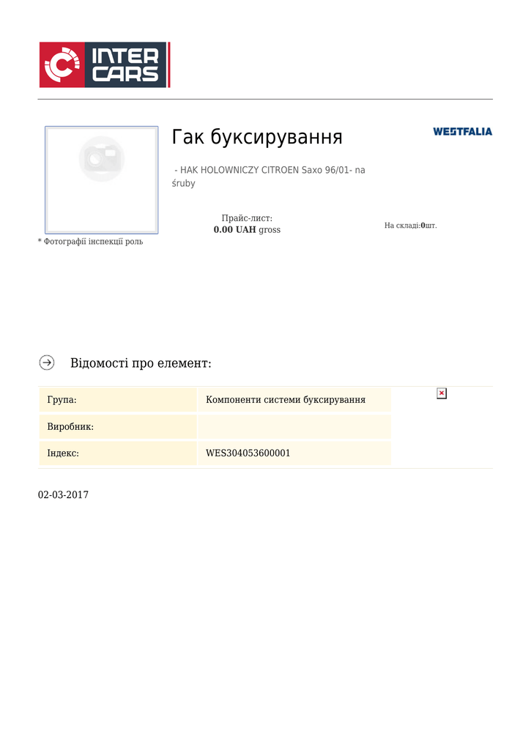Click the index code WES304053600001
Screen dimensions: 531x750
pos(248,453)
